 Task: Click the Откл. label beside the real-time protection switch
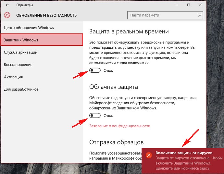[x=108, y=70]
